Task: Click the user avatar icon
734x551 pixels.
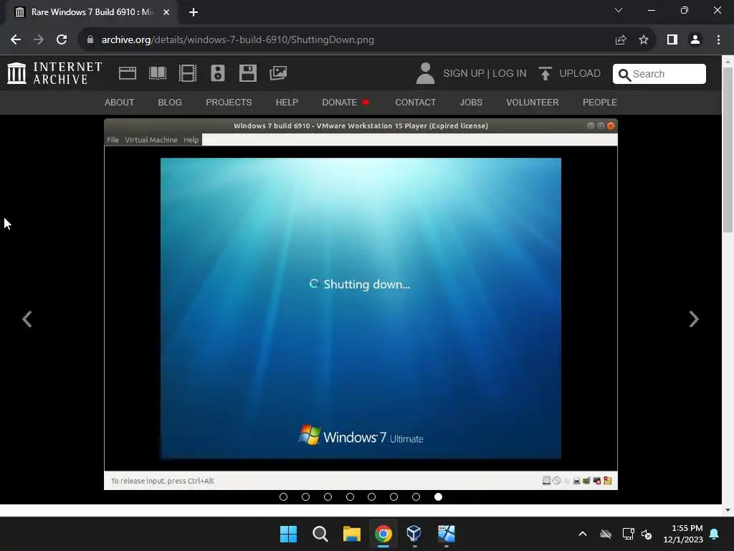Action: (426, 74)
